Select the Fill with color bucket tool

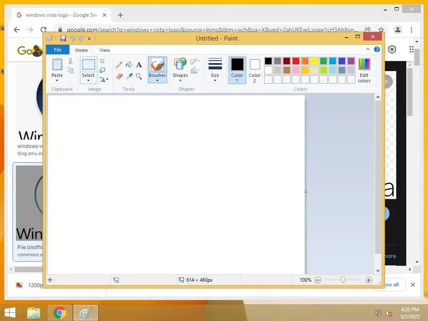[129, 65]
